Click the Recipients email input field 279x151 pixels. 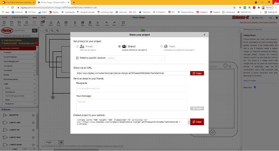tap(132, 89)
